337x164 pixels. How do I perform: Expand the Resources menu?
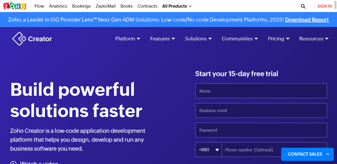[x=314, y=39]
